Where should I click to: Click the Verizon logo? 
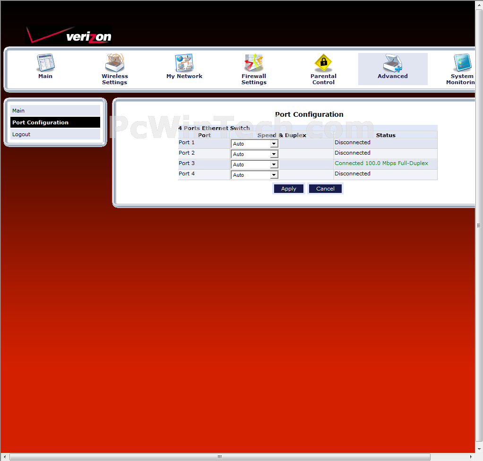69,35
